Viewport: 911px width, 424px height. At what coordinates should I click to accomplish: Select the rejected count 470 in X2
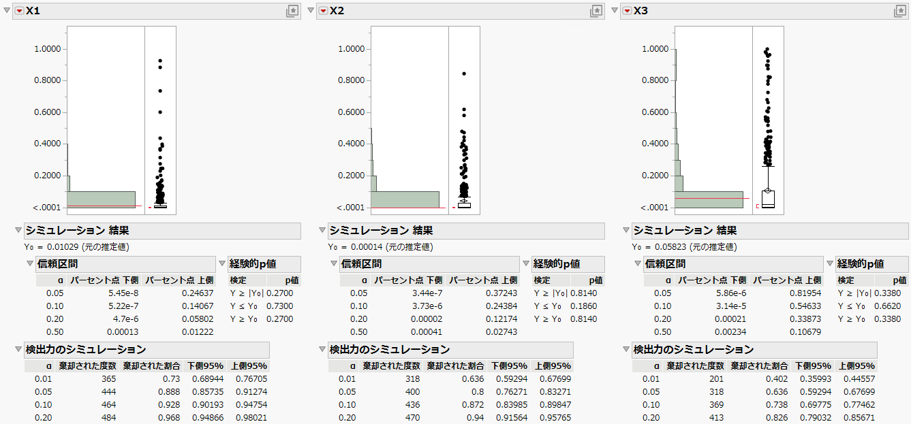coord(412,418)
